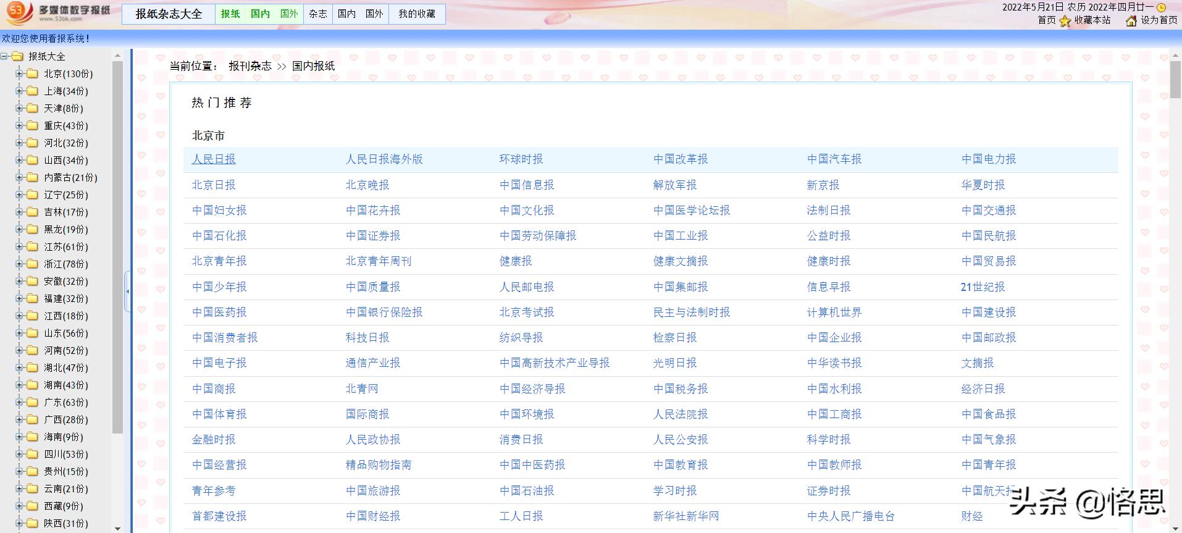
Task: Open the 我的收藏 tab
Action: coord(417,14)
